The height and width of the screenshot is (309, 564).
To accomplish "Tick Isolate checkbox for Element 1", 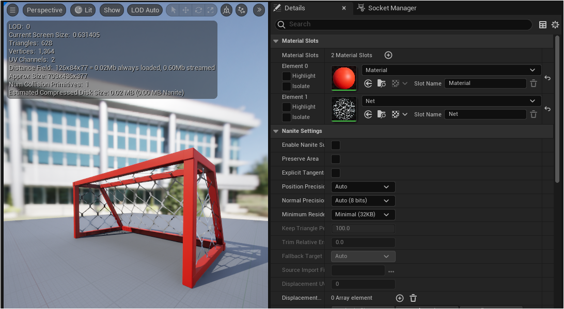I will 287,117.
